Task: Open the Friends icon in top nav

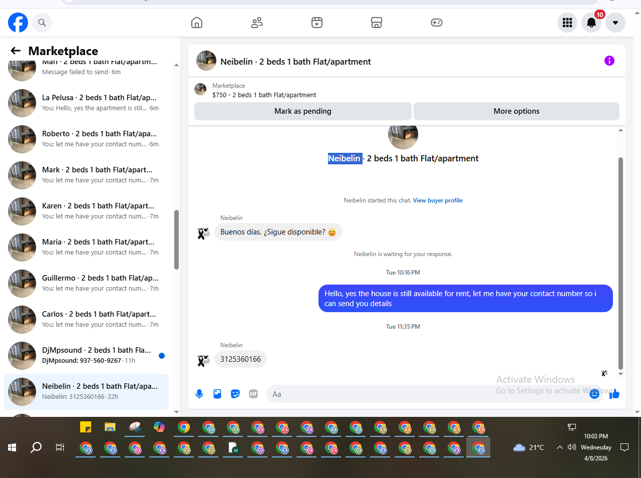Action: tap(257, 23)
